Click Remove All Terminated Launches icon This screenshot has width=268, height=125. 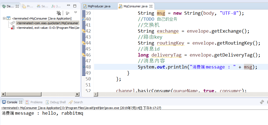59,13
